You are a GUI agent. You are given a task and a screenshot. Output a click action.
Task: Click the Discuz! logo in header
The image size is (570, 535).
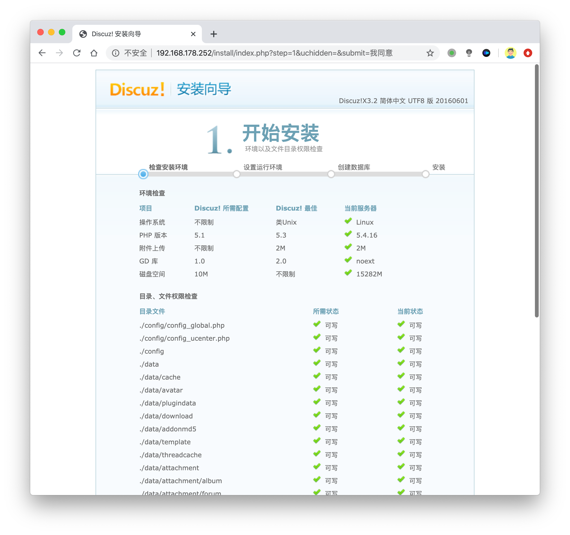(x=137, y=89)
